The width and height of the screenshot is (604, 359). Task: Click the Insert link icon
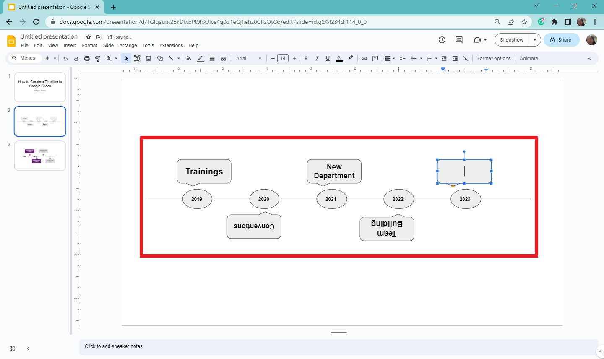[364, 59]
